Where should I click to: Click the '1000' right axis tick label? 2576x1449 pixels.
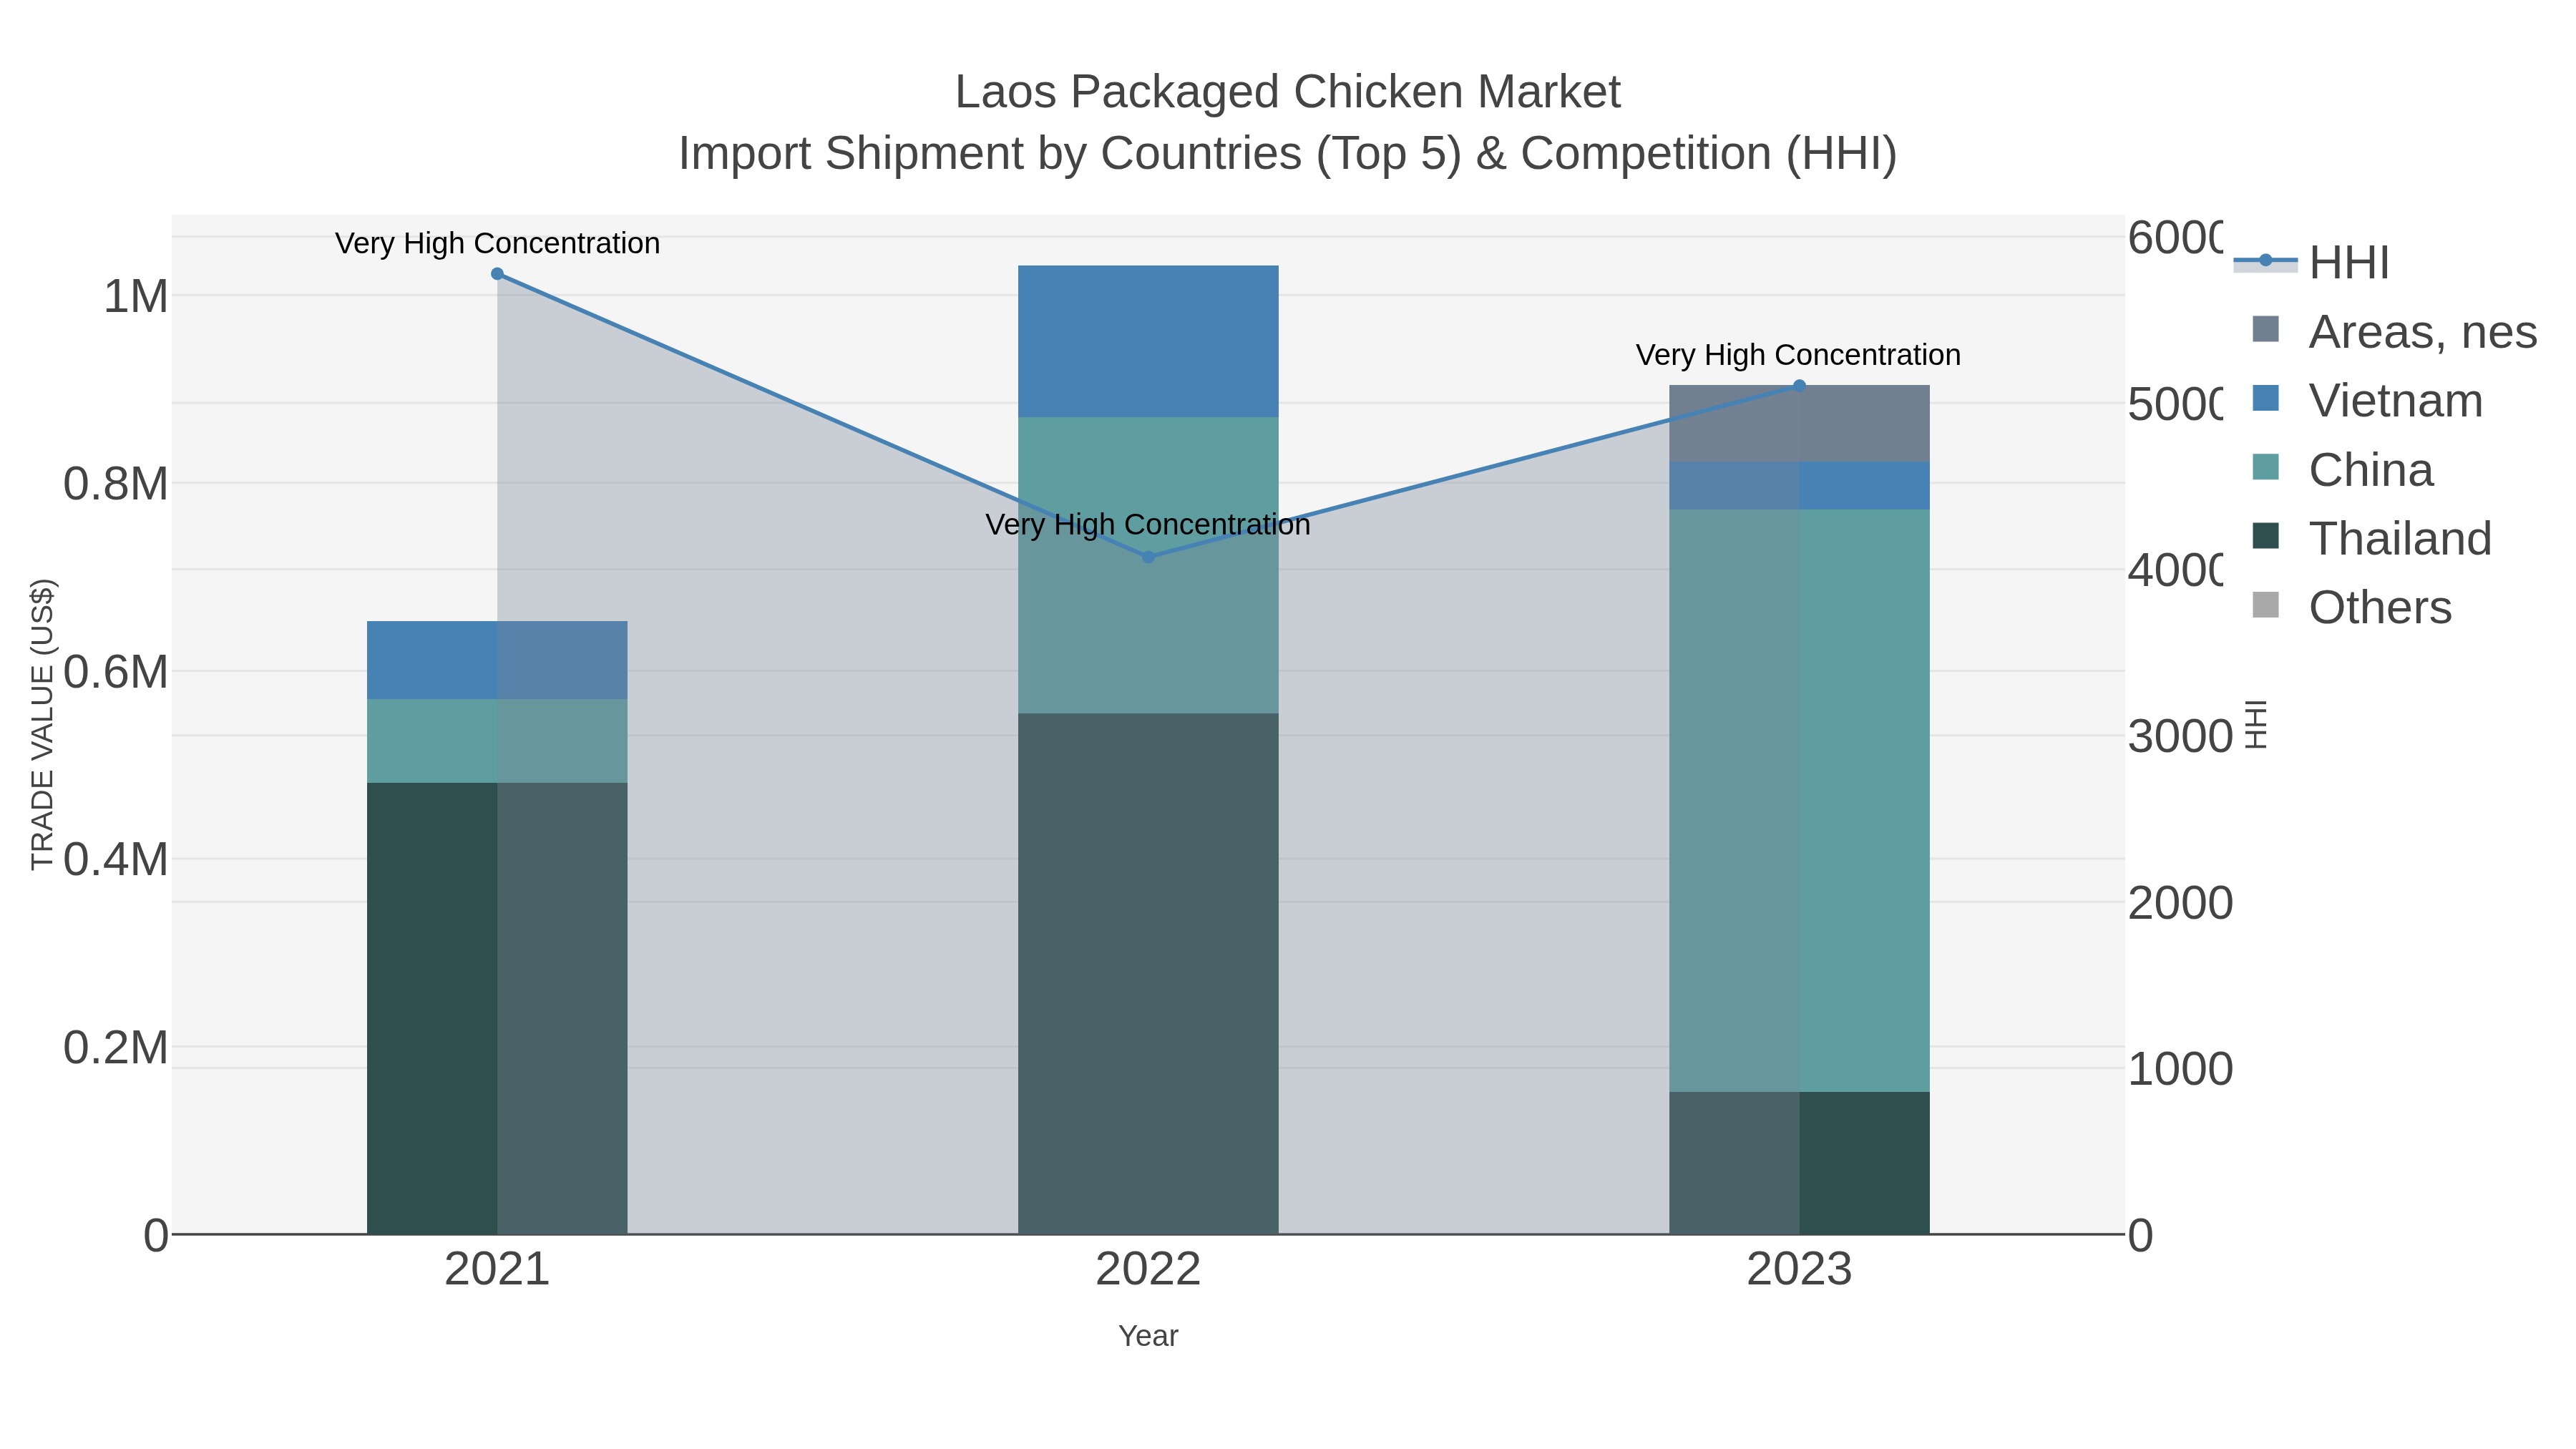2180,1069
